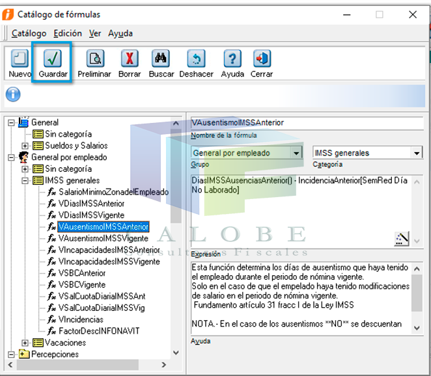Undo changes with Deshacer
431x376 pixels.
click(x=196, y=59)
